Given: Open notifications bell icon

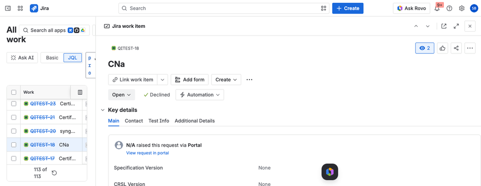Looking at the screenshot, I should point(437,8).
